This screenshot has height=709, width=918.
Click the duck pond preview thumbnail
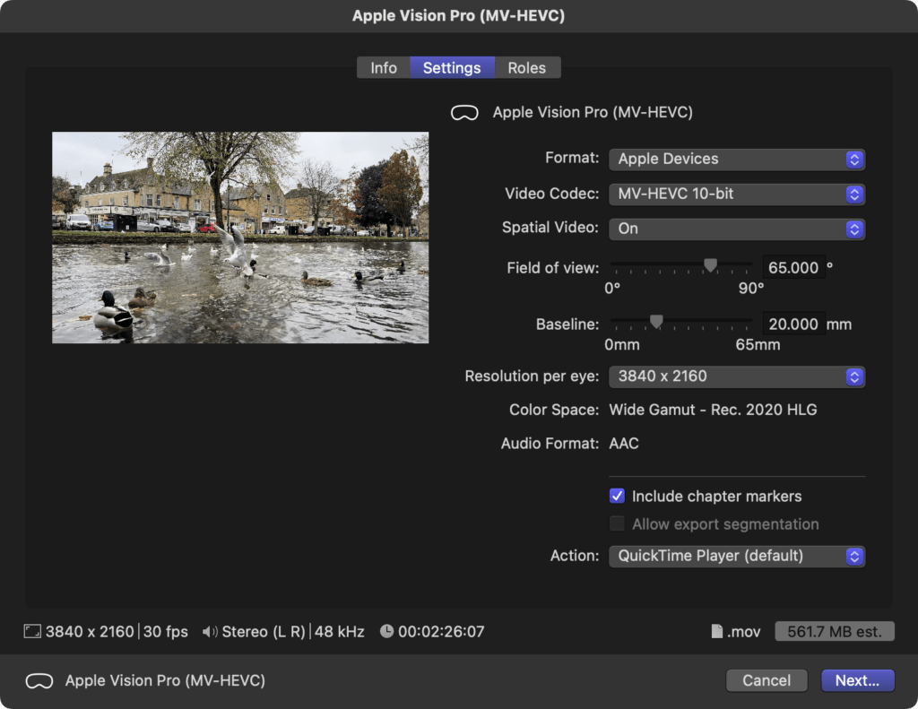pos(240,238)
